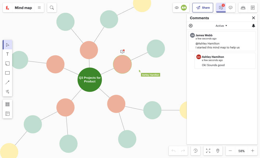Select the Sticky note tool
The image size is (260, 158).
point(7,64)
